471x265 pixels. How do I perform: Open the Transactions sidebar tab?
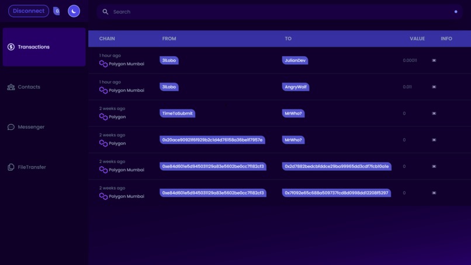point(44,47)
